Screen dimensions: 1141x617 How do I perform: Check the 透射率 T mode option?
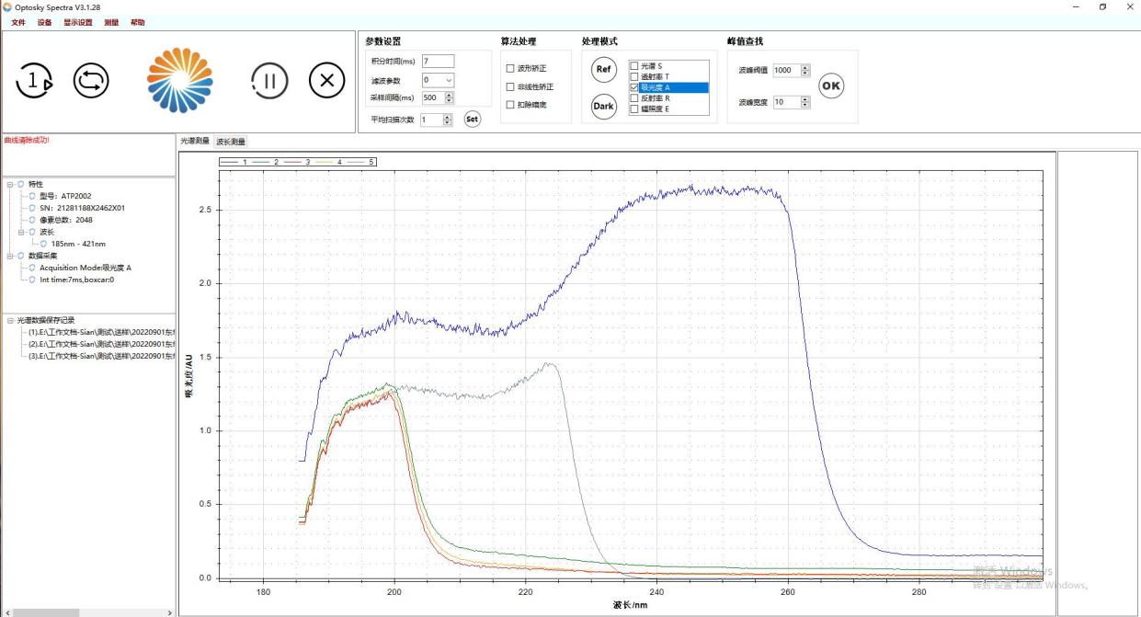634,76
